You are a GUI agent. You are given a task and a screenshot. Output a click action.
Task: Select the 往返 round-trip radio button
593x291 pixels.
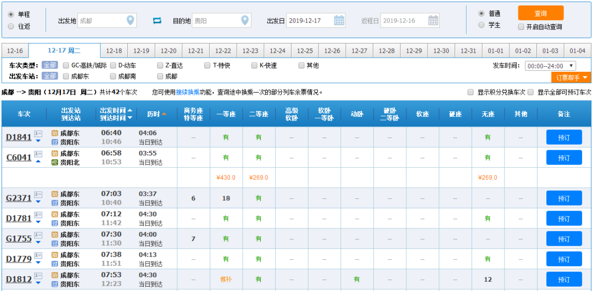(11, 26)
